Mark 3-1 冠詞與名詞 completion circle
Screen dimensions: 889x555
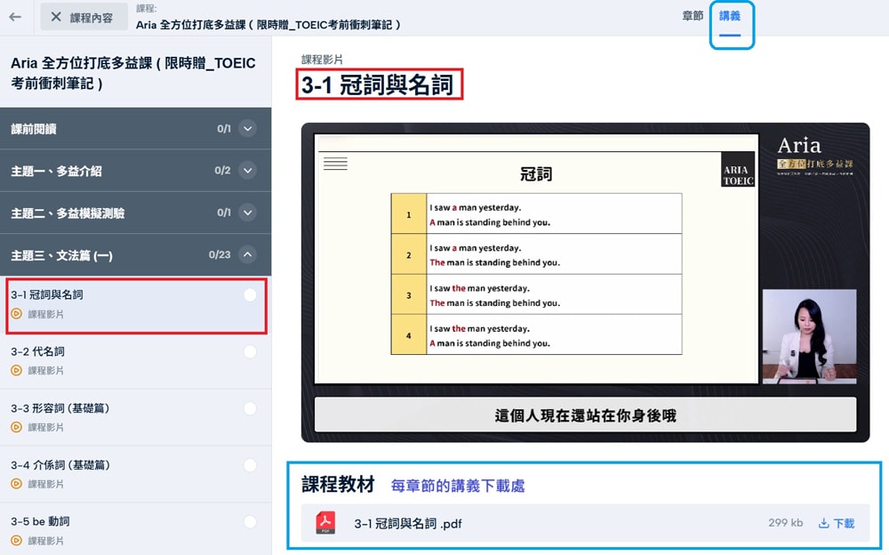[250, 295]
